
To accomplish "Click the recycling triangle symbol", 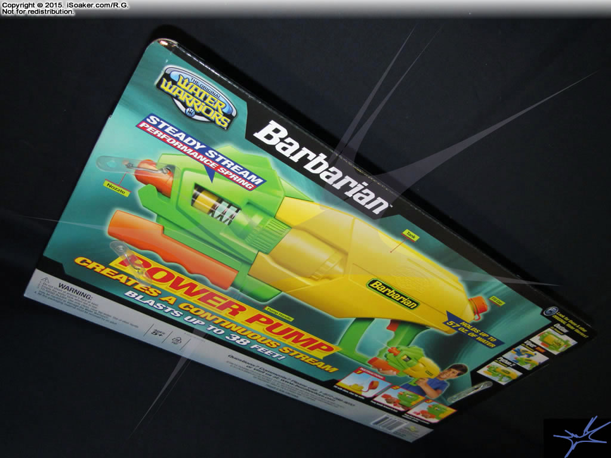I will [x=176, y=339].
